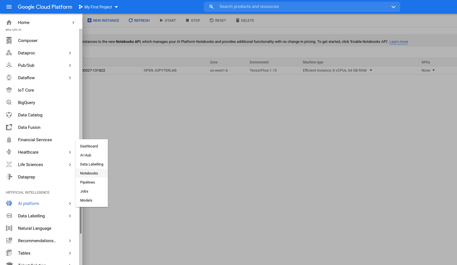
Task: Click the Start play icon
Action: (x=161, y=20)
